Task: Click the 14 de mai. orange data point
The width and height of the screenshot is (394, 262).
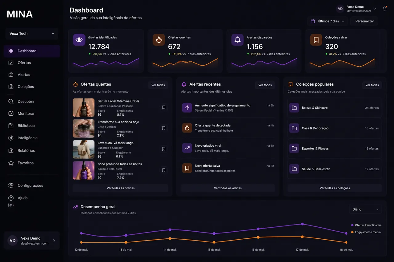Action: point(170,238)
